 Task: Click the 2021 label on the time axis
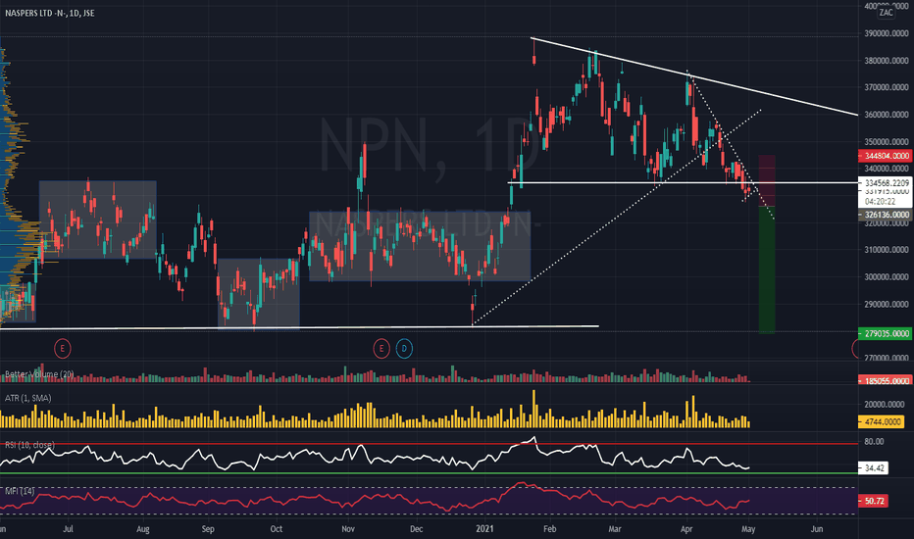click(x=484, y=529)
